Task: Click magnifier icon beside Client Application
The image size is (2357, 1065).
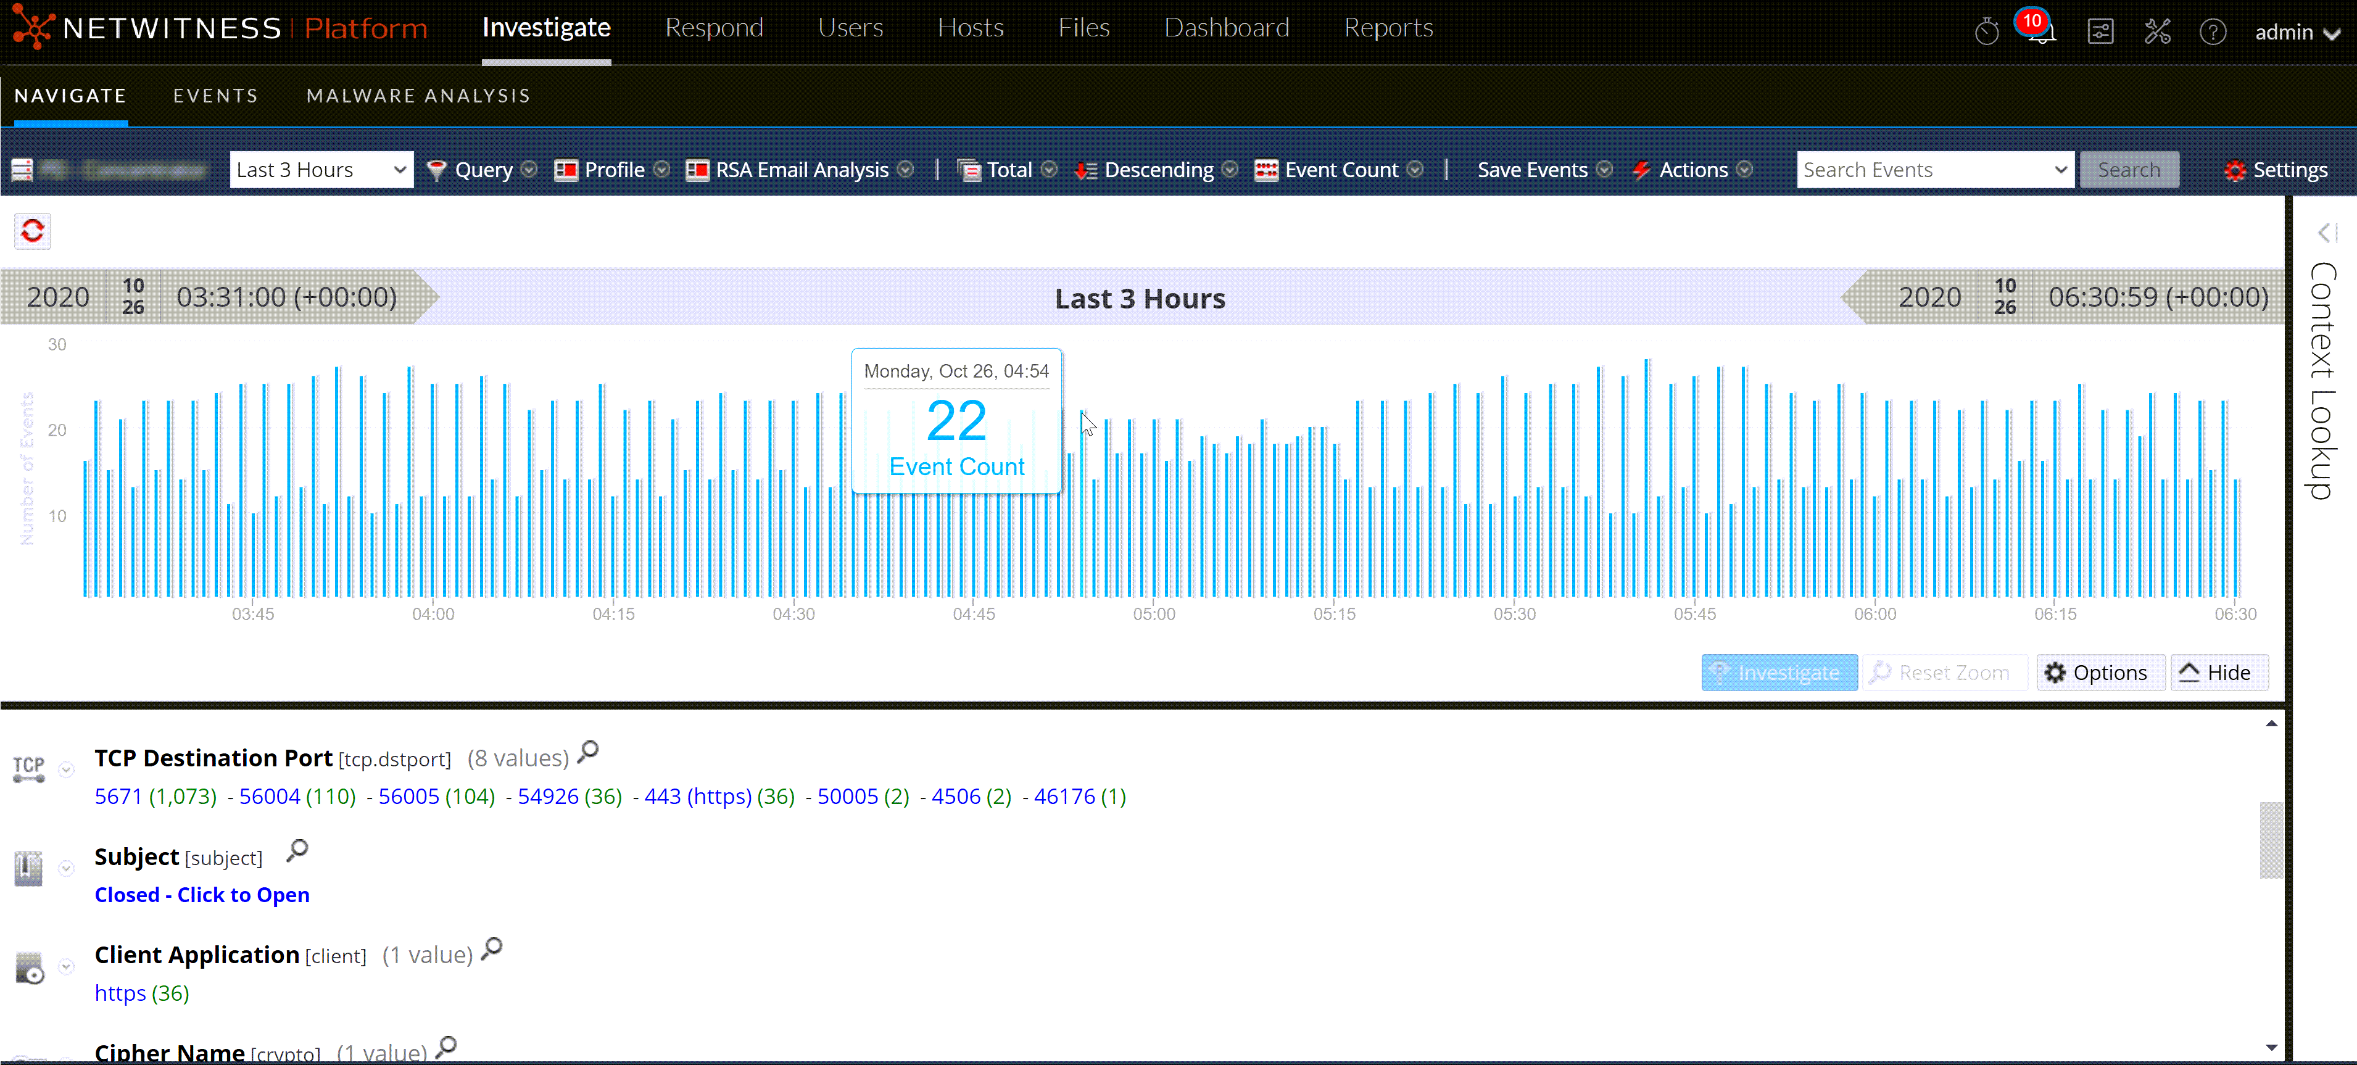Action: tap(492, 949)
